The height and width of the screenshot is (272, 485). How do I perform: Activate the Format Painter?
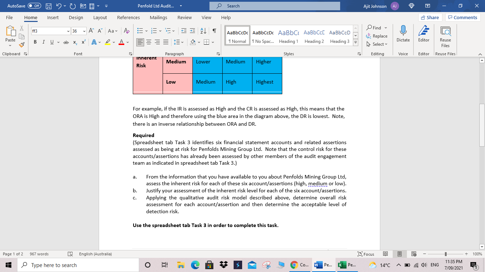(x=21, y=45)
